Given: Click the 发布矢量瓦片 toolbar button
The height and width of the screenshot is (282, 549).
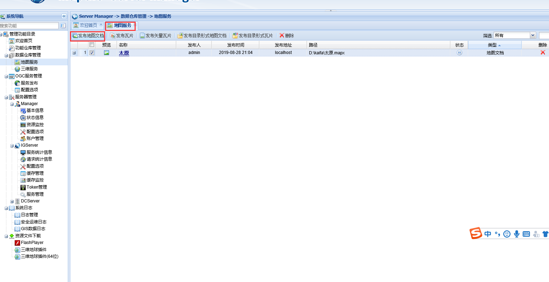Looking at the screenshot, I should point(156,36).
